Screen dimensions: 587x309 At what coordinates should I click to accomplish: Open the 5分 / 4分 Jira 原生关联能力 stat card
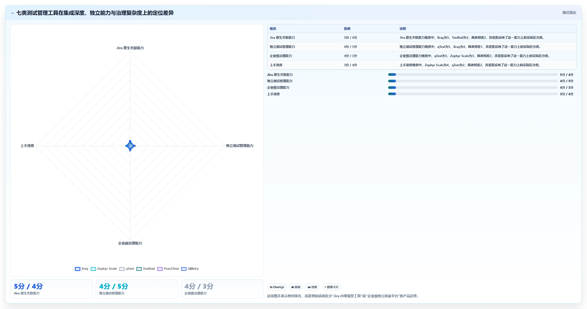(x=52, y=289)
